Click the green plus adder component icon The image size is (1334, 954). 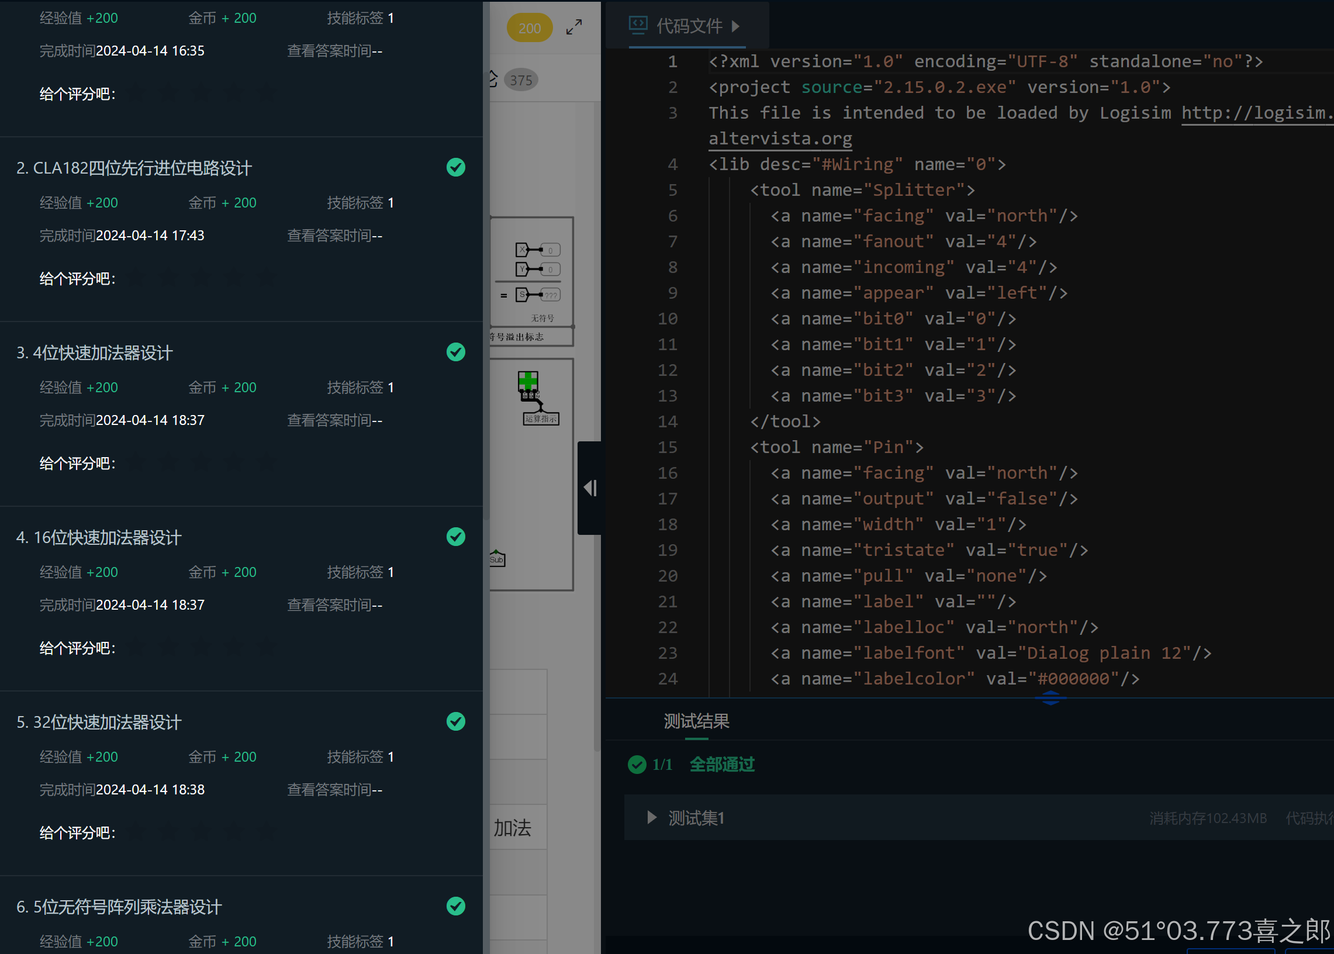tap(527, 381)
